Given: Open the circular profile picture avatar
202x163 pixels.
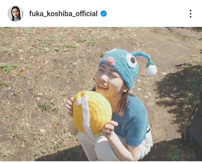Looking at the screenshot, I should [x=15, y=14].
